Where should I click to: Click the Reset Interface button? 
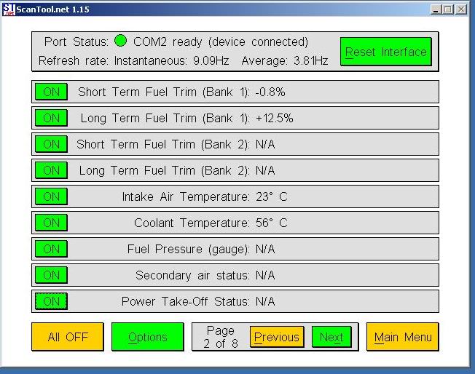click(385, 52)
